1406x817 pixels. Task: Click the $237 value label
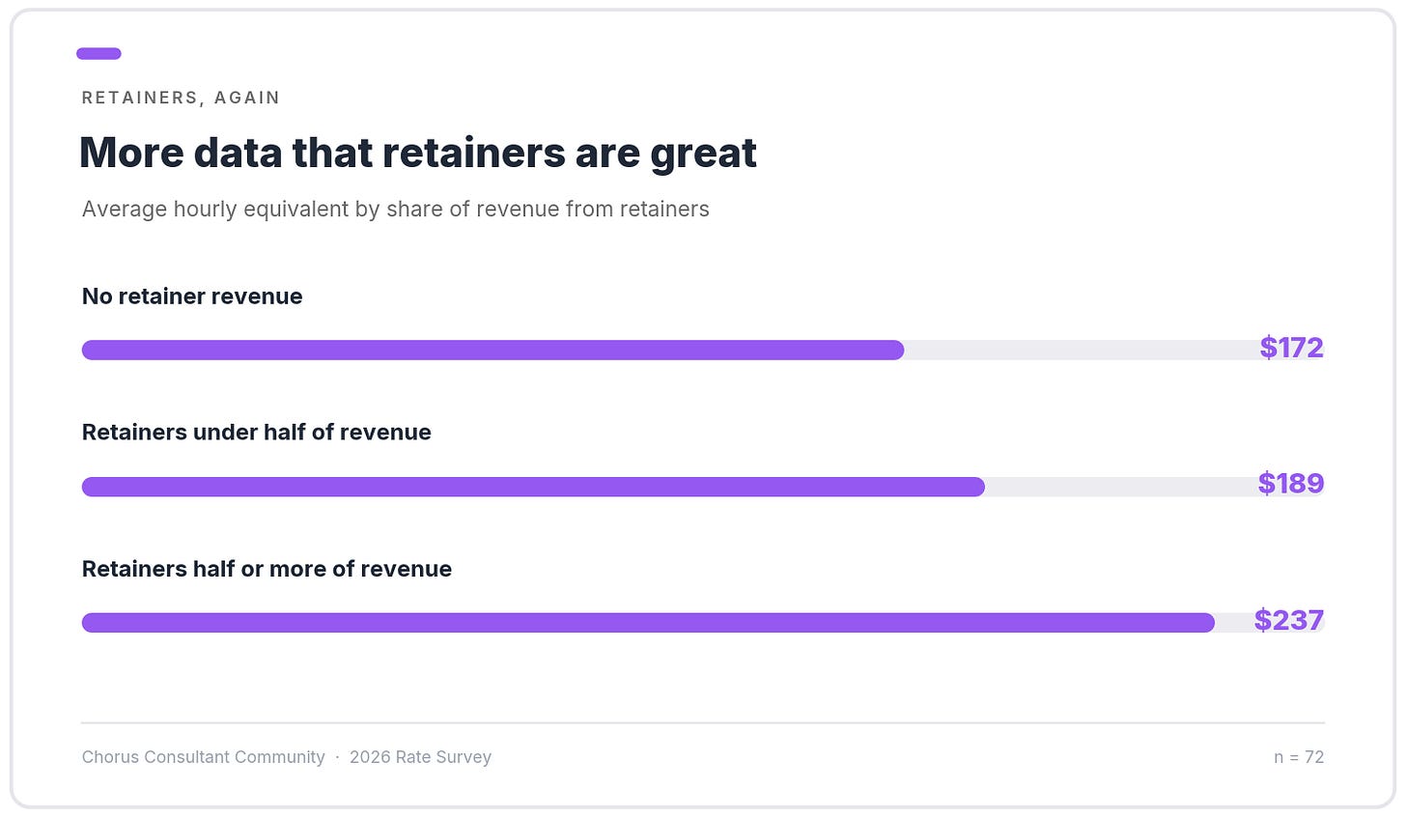click(1288, 620)
